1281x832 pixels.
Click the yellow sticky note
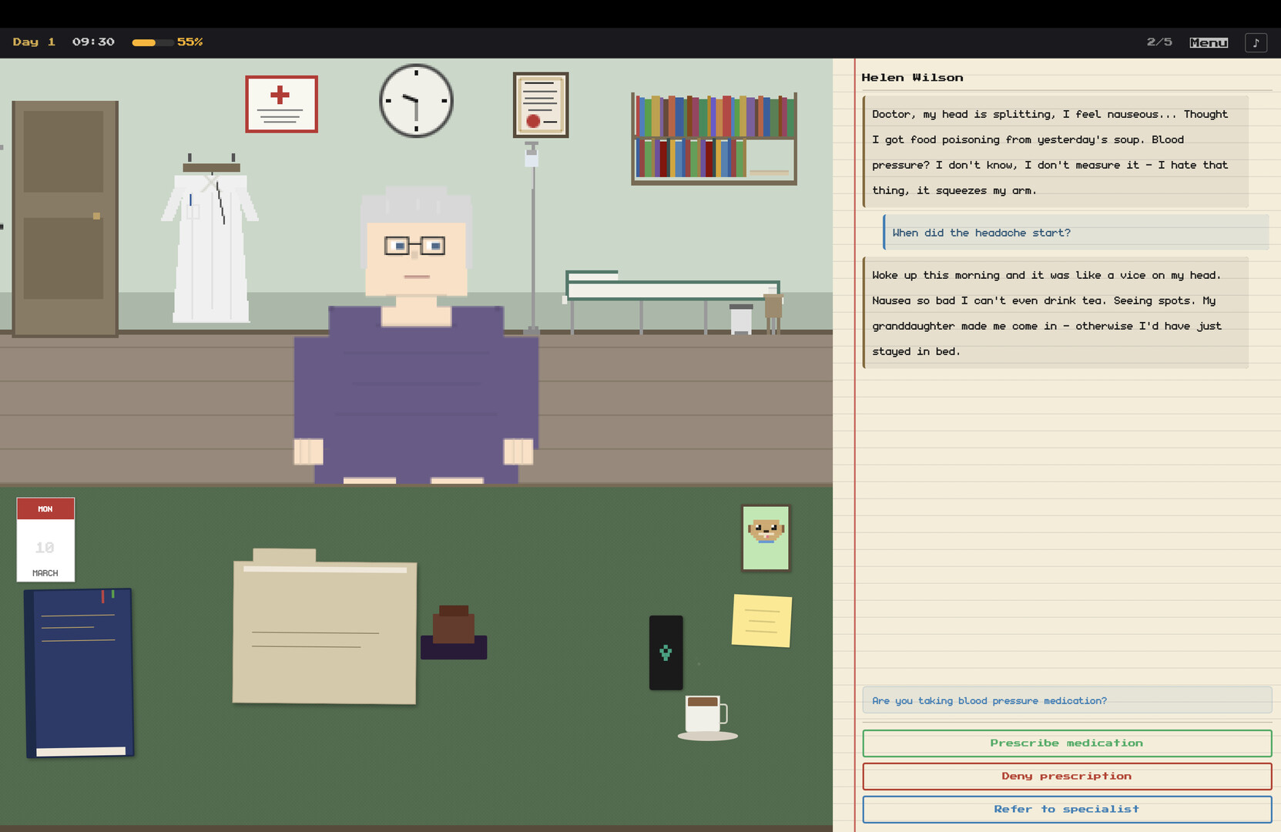761,620
